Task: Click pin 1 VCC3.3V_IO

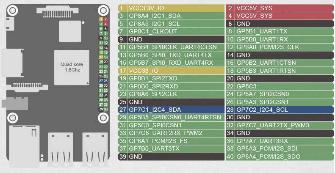Action: [x=171, y=8]
